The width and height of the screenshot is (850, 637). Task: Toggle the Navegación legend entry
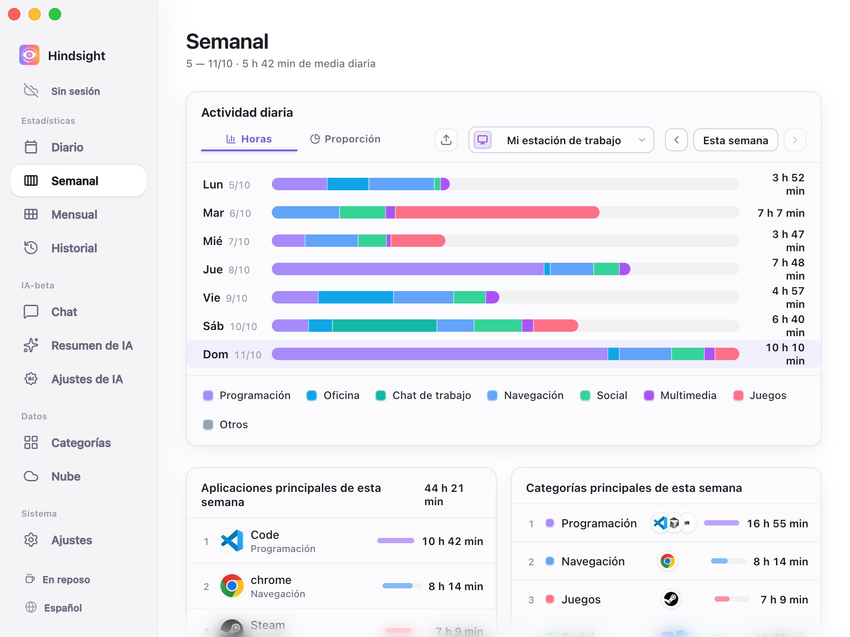[x=525, y=395]
